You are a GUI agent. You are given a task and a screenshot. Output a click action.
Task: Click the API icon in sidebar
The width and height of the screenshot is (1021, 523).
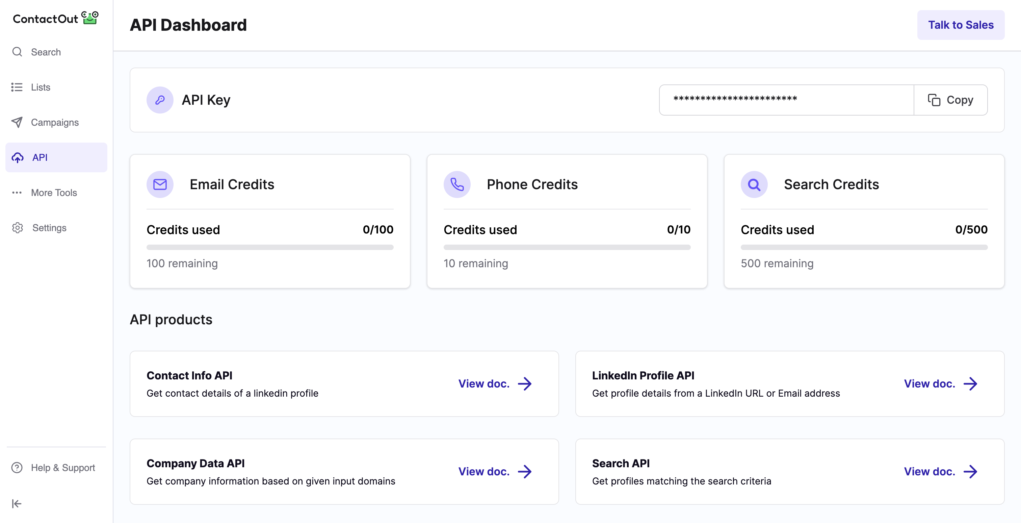point(17,157)
